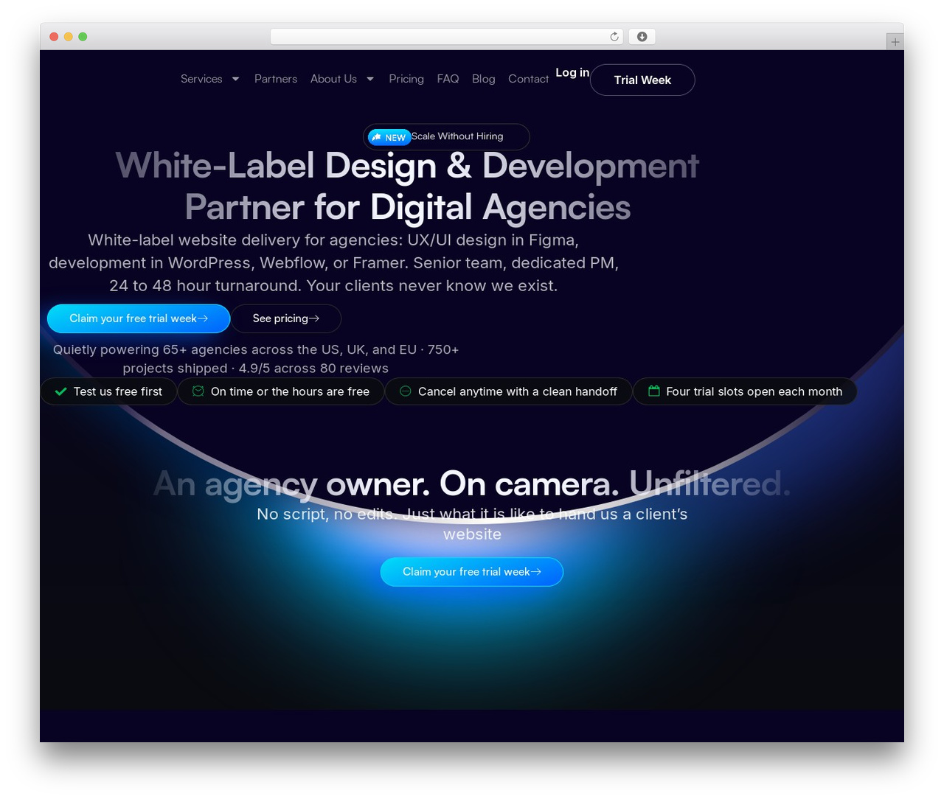Click the No script, no edits subheading
Viewport: 944px width, 799px height.
(472, 524)
